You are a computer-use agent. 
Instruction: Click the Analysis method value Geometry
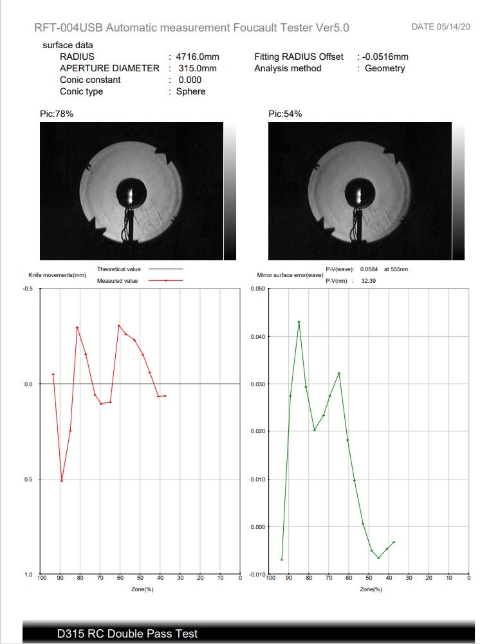coord(385,68)
